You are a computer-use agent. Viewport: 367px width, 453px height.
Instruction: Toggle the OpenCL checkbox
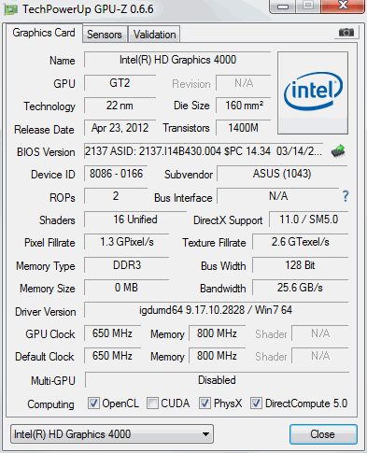pyautogui.click(x=93, y=403)
